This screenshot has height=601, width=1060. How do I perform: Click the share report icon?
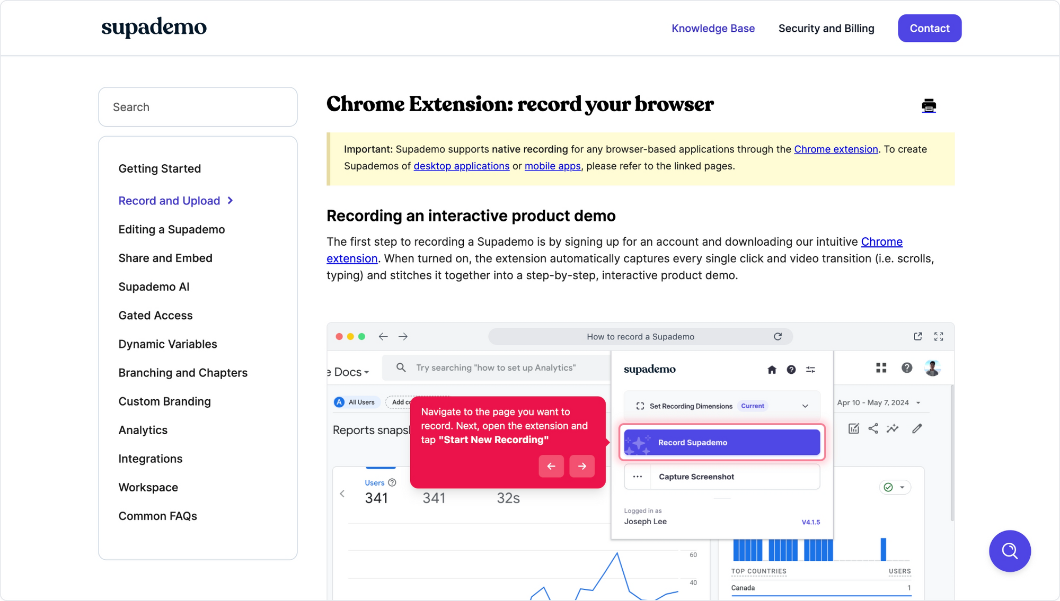tap(873, 428)
